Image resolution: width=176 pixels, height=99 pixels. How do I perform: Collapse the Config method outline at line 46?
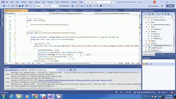tap(15, 20)
